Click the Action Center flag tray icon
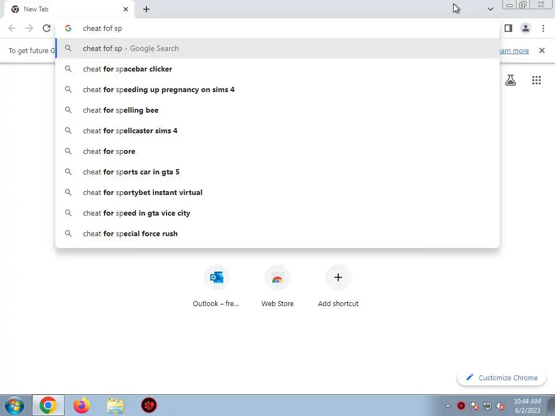Image resolution: width=555 pixels, height=416 pixels. (474, 406)
